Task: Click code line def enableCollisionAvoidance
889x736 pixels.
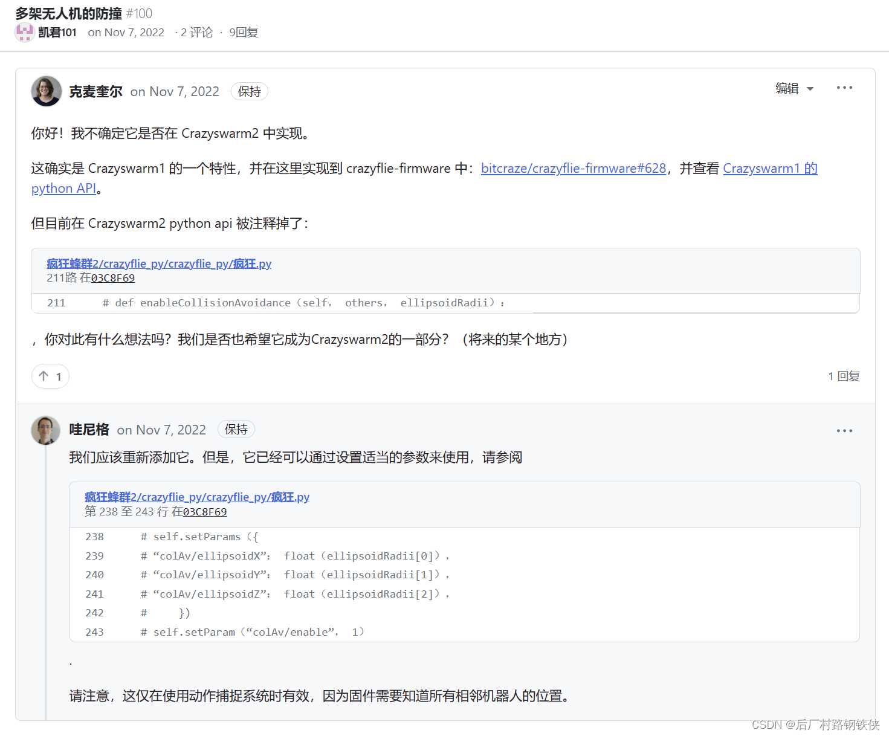Action: (304, 303)
